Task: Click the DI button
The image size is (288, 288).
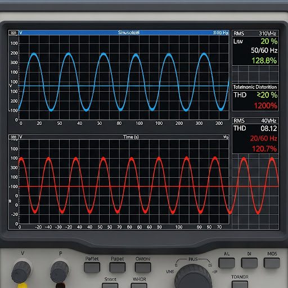Action: coord(249,263)
